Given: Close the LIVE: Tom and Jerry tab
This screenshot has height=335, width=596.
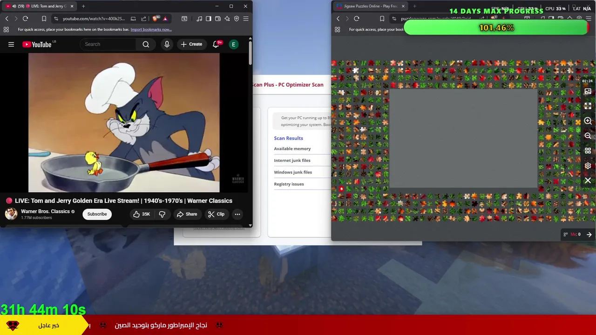Looking at the screenshot, I should (x=72, y=6).
